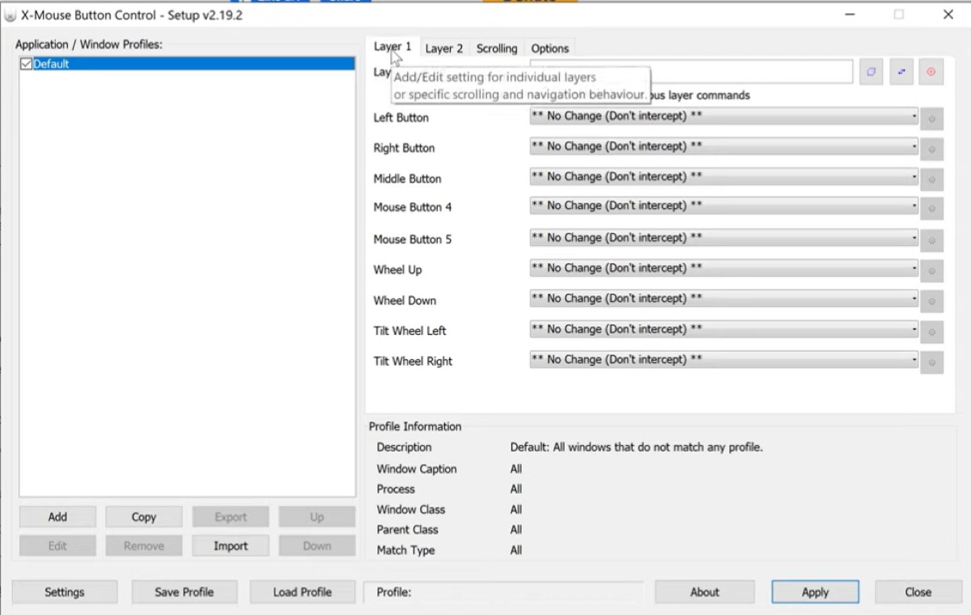This screenshot has height=615, width=971.
Task: Open the Scrolling tab
Action: tap(497, 49)
